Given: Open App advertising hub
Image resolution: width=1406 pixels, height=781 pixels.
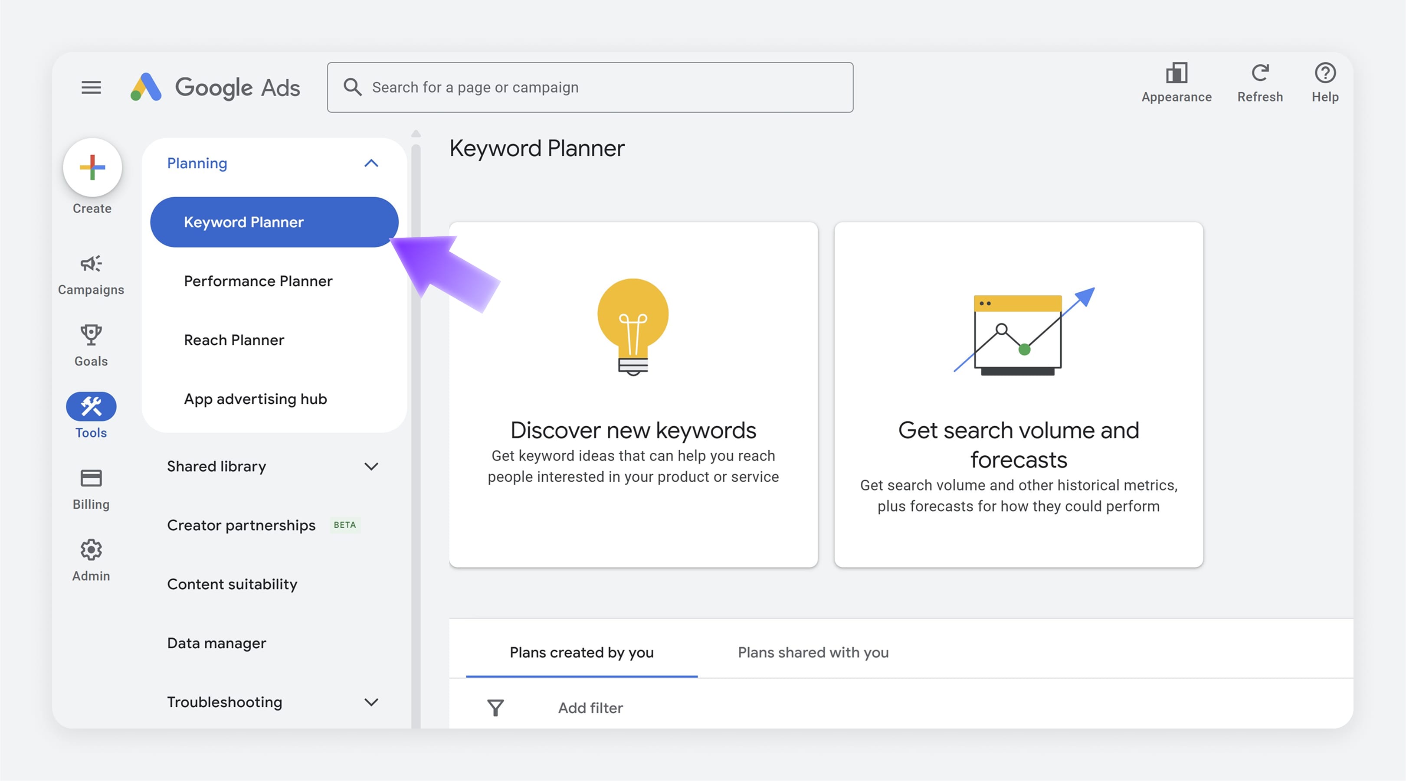Looking at the screenshot, I should point(256,399).
